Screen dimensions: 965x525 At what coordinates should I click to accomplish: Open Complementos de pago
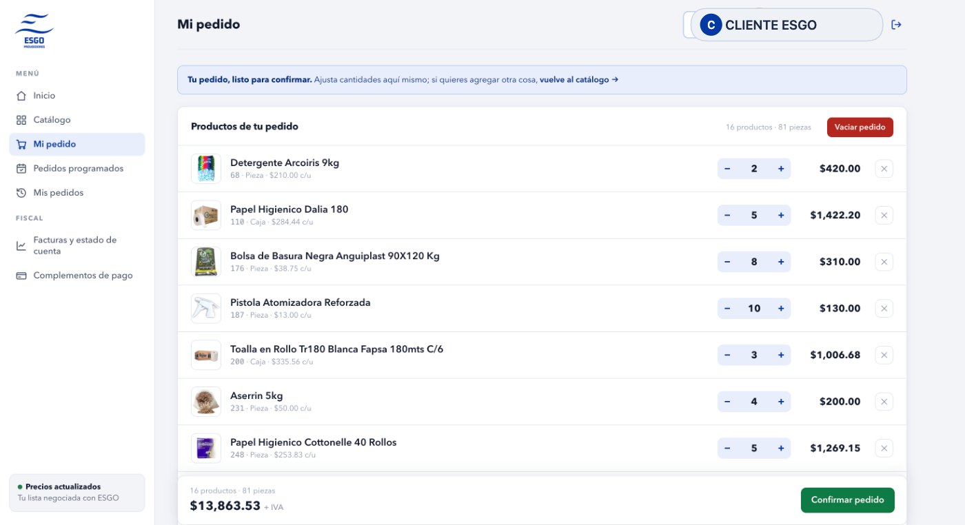point(77,276)
